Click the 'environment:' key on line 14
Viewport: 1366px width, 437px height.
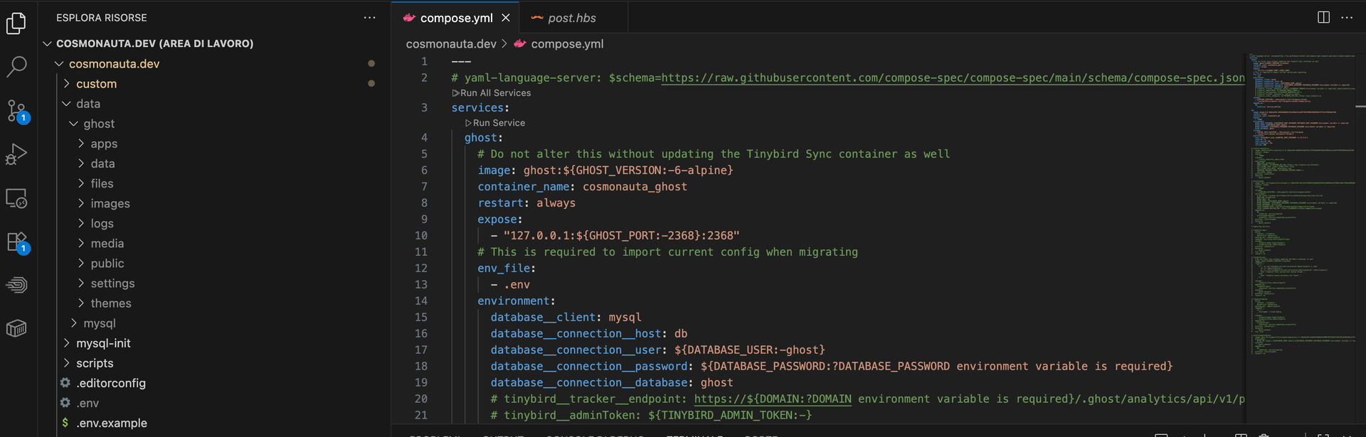516,301
